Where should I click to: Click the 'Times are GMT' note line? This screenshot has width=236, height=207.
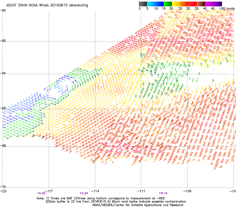(x=101, y=198)
